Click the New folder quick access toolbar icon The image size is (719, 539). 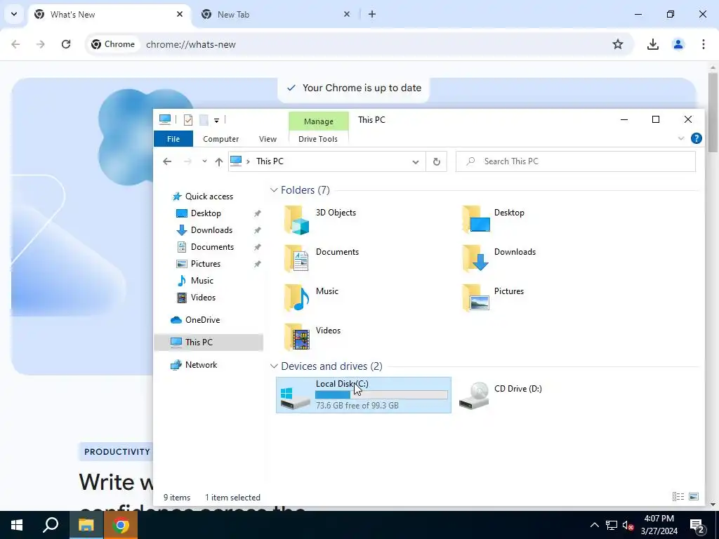point(204,120)
